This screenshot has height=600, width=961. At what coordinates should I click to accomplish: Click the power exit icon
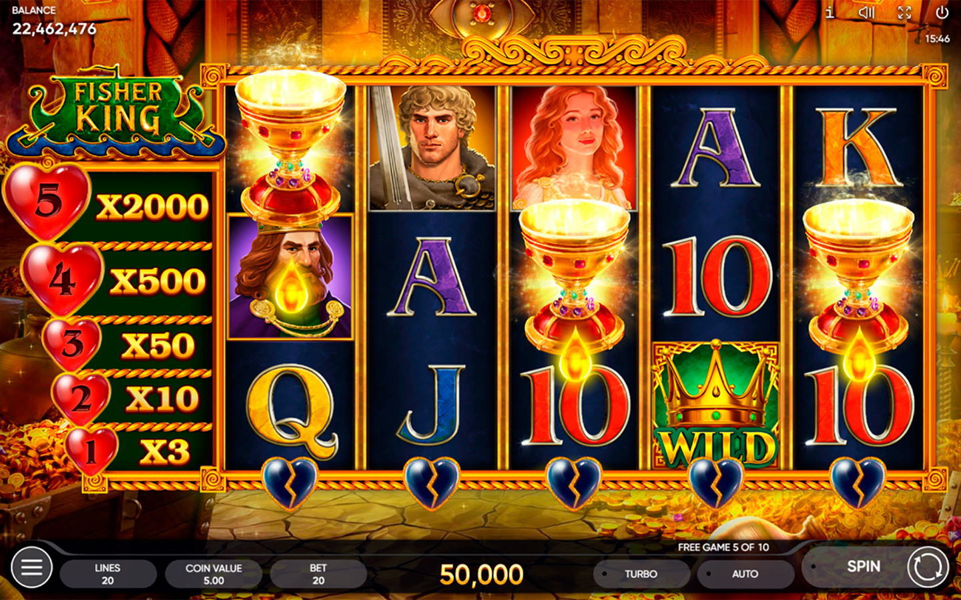[942, 12]
